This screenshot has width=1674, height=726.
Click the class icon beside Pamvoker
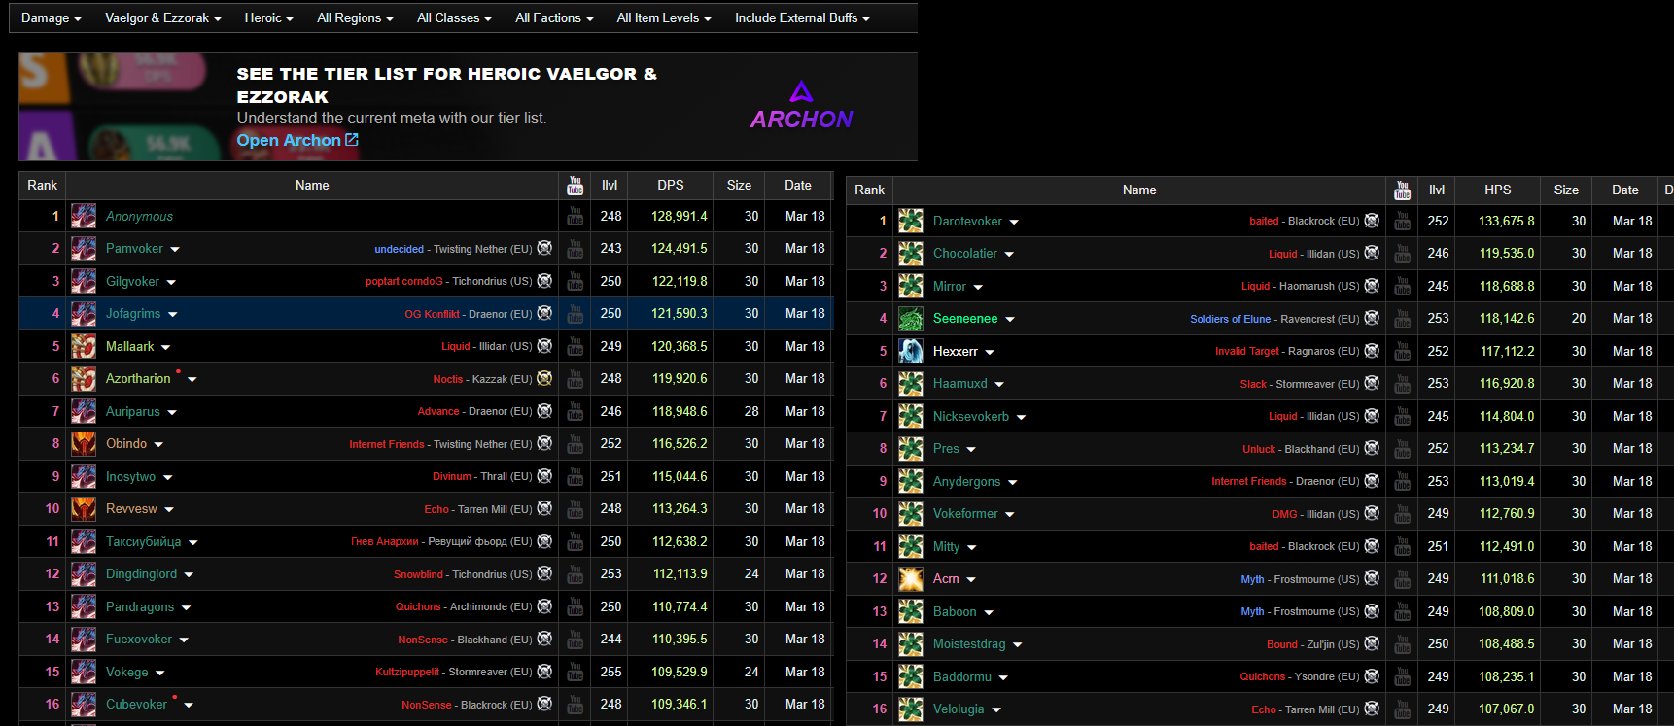84,248
